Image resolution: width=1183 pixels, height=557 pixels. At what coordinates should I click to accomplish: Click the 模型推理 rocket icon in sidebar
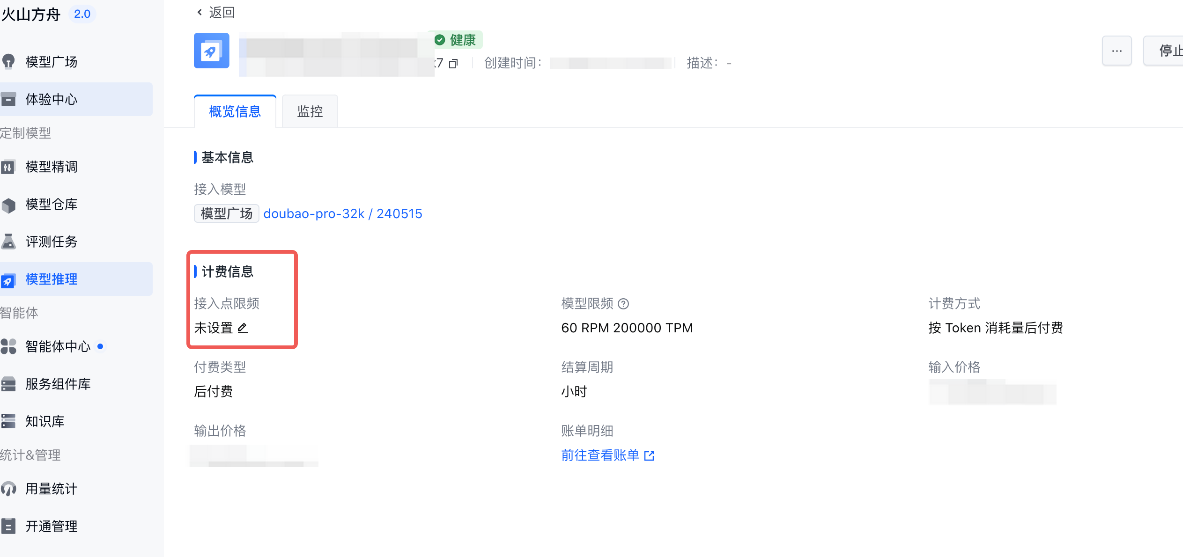pos(8,280)
